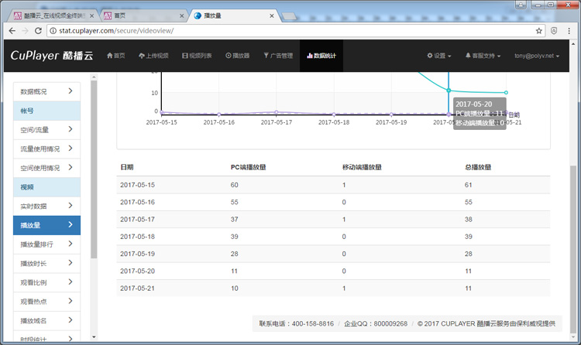Screen dimensions: 581x345
Task: Click the CuPlayer 酷播云 logo
Action: [50, 56]
